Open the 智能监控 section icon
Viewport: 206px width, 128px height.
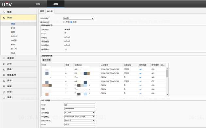coord(4,75)
